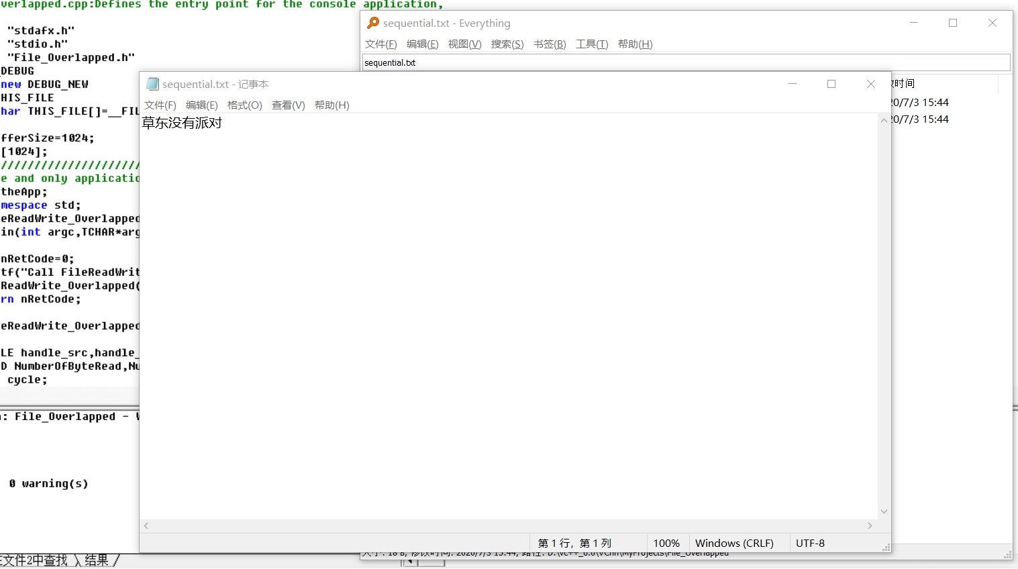Open Everything's 视图(V) menu
Image resolution: width=1018 pixels, height=569 pixels.
click(x=465, y=44)
